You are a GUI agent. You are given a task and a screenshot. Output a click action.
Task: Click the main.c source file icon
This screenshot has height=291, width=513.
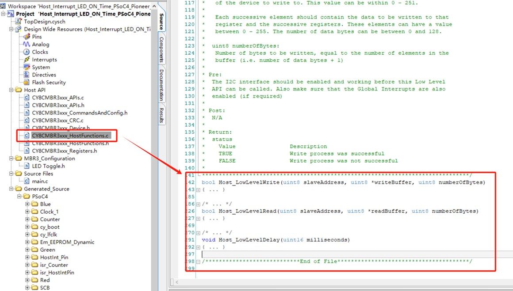click(27, 181)
